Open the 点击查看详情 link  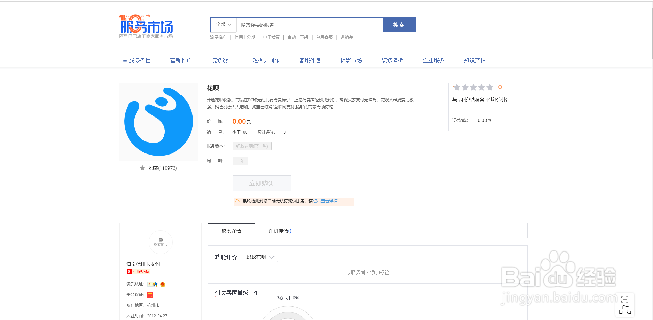click(x=325, y=201)
